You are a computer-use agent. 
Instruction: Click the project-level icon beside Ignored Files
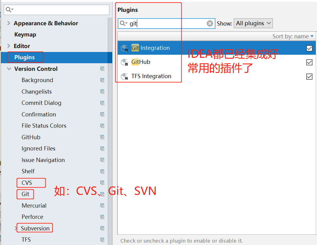coord(102,149)
